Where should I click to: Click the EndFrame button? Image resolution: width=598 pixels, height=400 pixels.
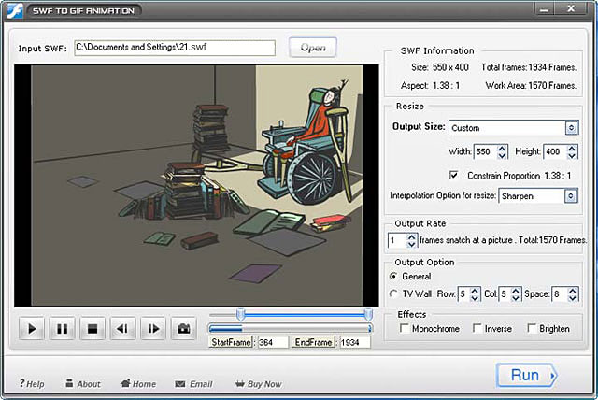tap(314, 342)
